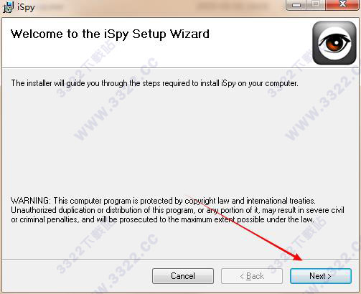
Task: Click the red arrowhead pointing at Next
Action: pyautogui.click(x=297, y=257)
